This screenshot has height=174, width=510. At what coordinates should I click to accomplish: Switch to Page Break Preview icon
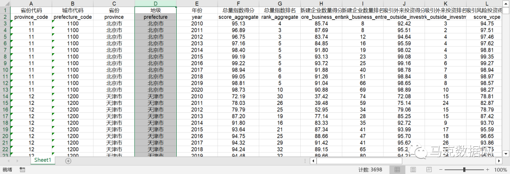[429, 169]
